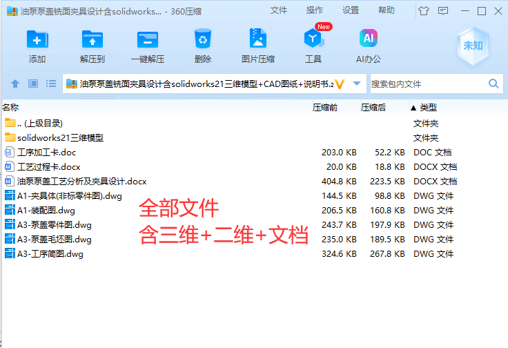
Task: Click the search magnifier icon
Action: [x=494, y=84]
